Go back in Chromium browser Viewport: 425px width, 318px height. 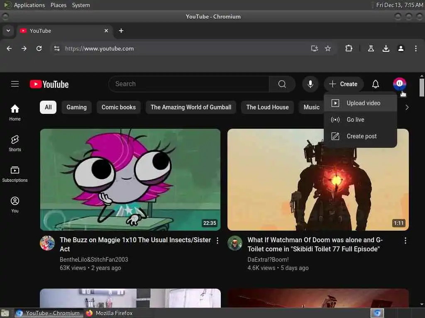(x=9, y=48)
